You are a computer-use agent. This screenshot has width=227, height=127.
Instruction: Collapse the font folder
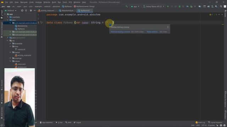pyautogui.click(x=10, y=47)
